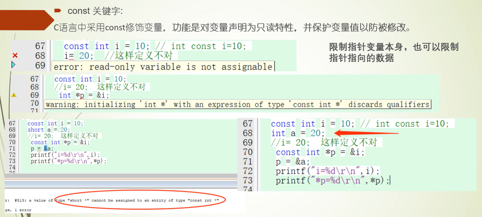Click the gray horizontal bar below the small editor
482x217 pixels.
point(121,176)
